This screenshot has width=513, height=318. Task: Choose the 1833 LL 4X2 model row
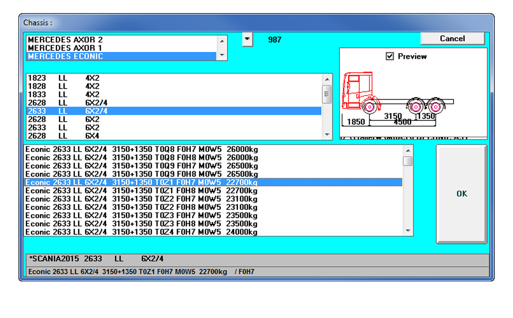[x=174, y=94]
